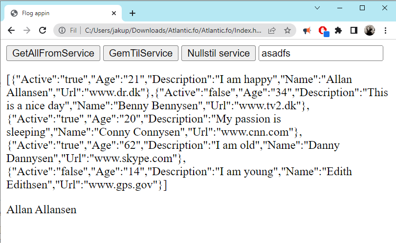Image resolution: width=396 pixels, height=243 pixels.
Task: Click the Allan Allansen text below the JSON
Action: point(42,210)
